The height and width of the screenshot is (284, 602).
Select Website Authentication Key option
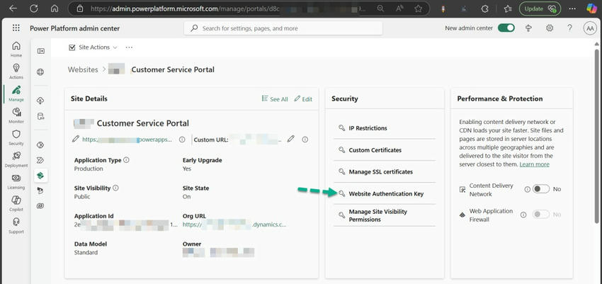[386, 193]
